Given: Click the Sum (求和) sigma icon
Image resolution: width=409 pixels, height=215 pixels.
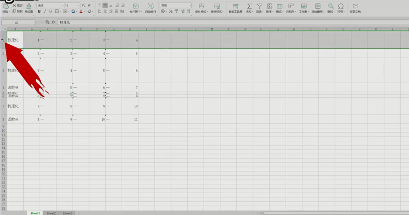Looking at the screenshot, I should click(x=249, y=6).
